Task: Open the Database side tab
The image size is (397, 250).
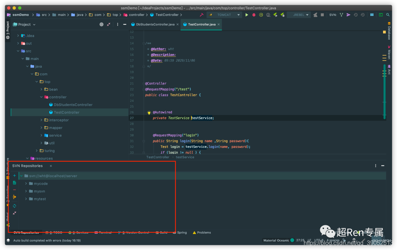Action: pyautogui.click(x=389, y=31)
